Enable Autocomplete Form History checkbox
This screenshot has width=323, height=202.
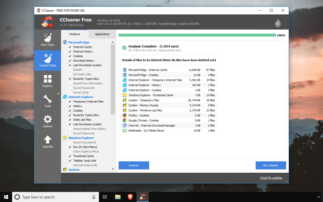click(70, 129)
